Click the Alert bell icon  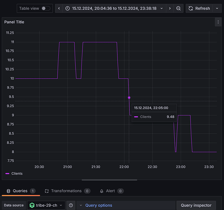click(102, 191)
